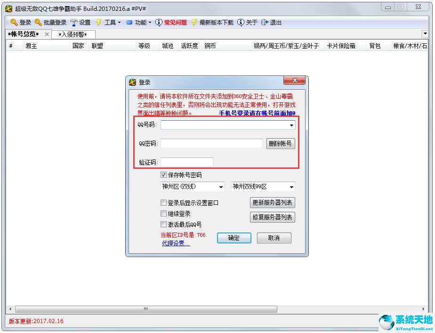Sort by 国家 column header
The image size is (435, 333).
tap(79, 46)
